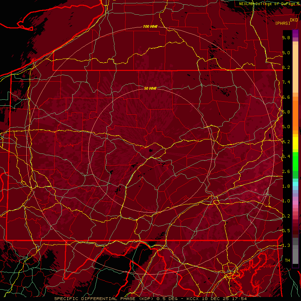The image size is (301, 301).
Task: Pick the peach segment of the color bar
Action: pos(295,69)
